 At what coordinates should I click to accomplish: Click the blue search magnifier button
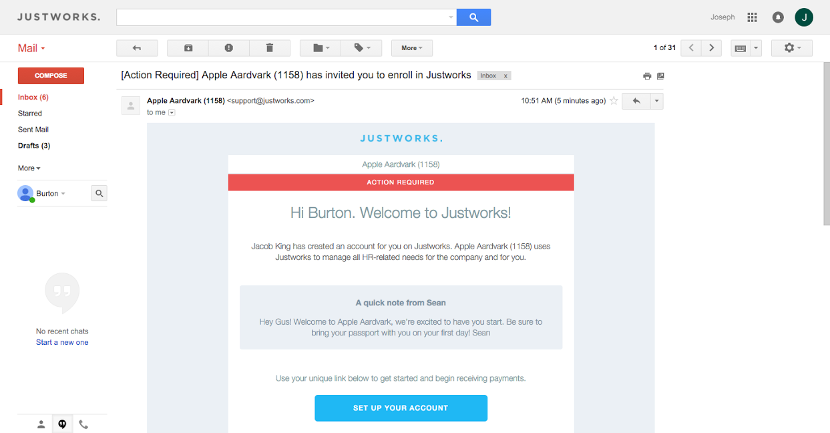click(x=473, y=17)
